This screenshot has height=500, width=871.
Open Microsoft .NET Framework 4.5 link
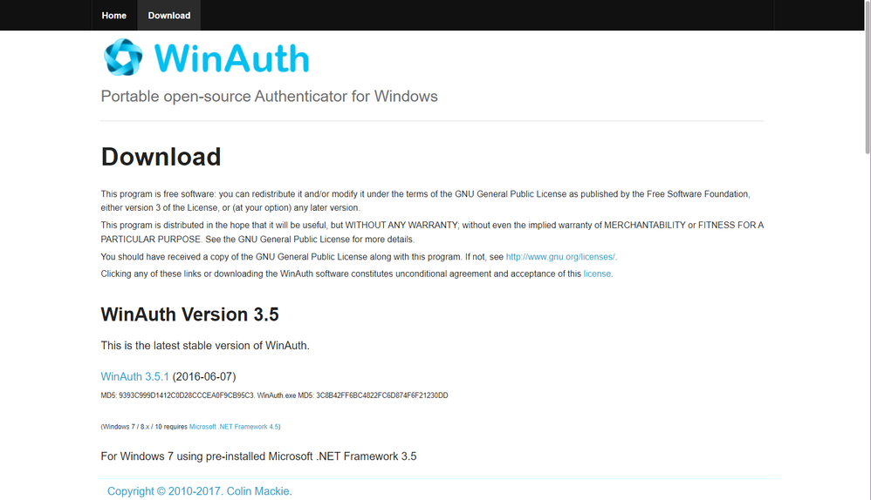tap(233, 427)
